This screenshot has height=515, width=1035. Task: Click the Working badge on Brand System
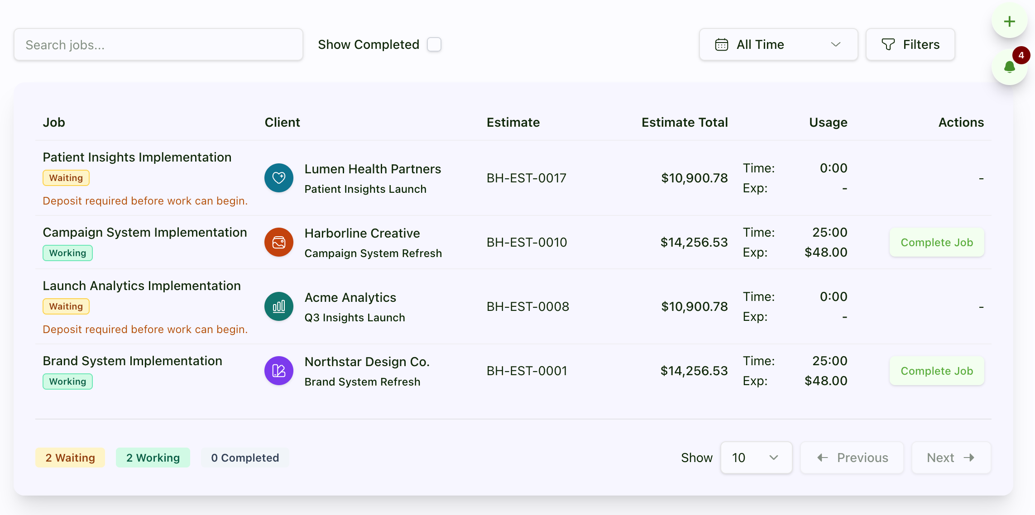tap(67, 381)
